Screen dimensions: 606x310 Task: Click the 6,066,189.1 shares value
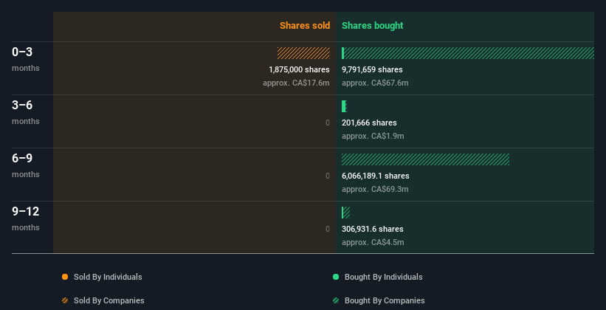(375, 176)
